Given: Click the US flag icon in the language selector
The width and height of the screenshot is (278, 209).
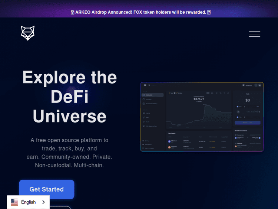Looking at the screenshot, I should click(x=14, y=202).
